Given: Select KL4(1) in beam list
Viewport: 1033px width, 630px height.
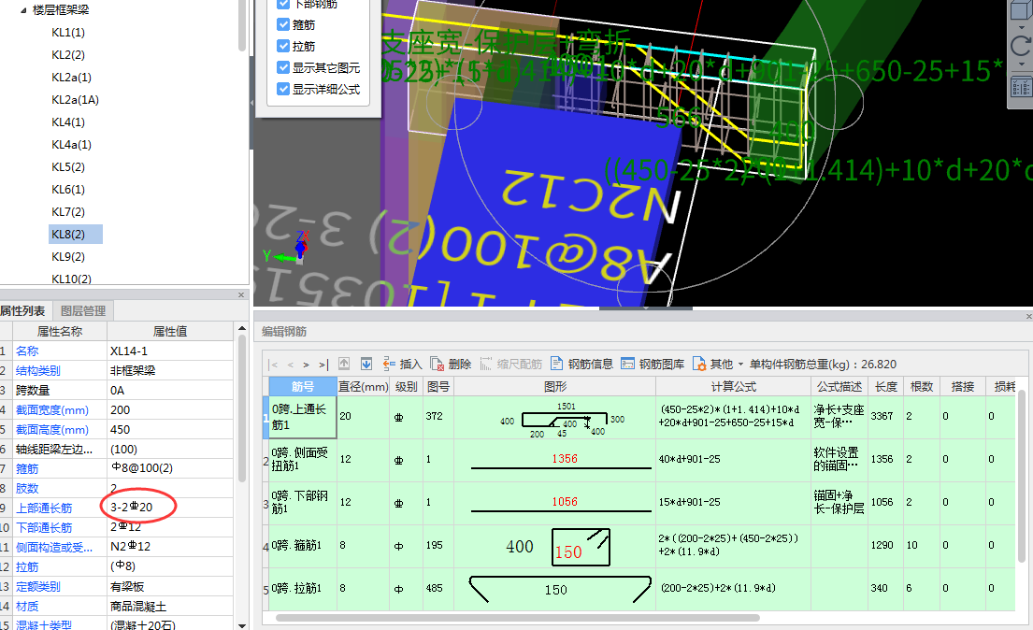Looking at the screenshot, I should tap(68, 122).
